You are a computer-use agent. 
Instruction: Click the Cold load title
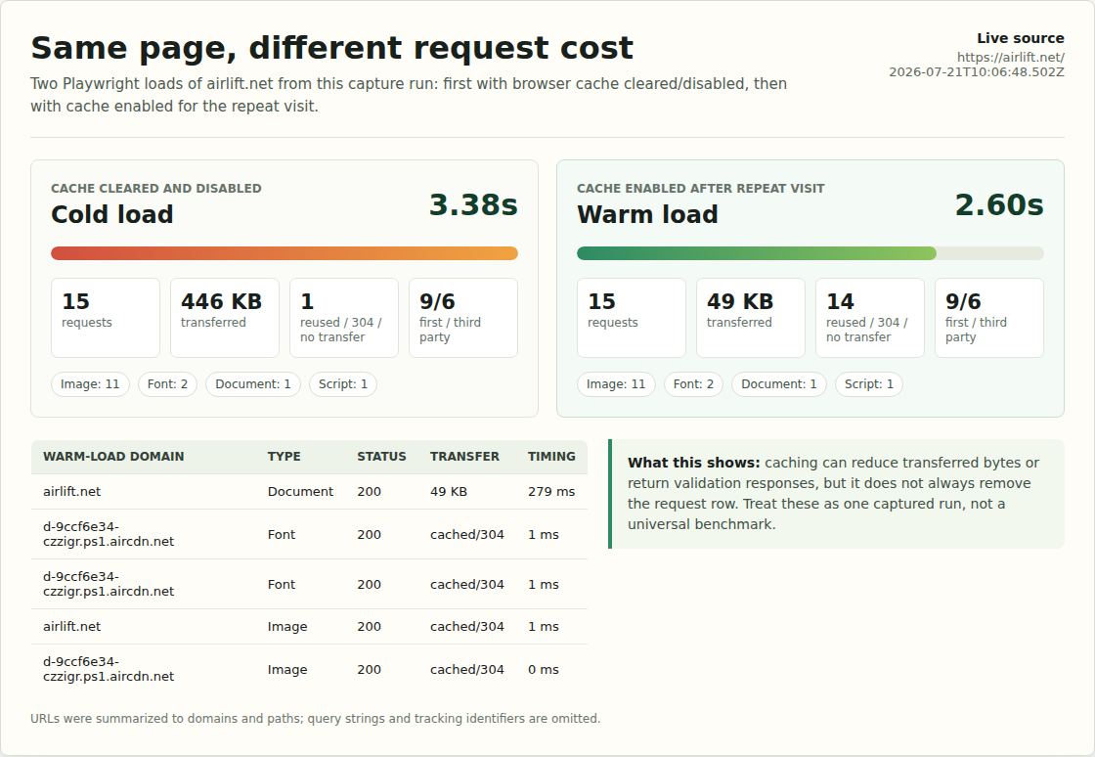[x=111, y=214]
